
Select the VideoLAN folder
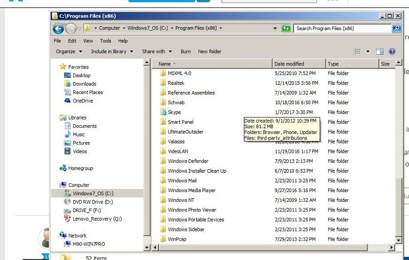click(178, 151)
